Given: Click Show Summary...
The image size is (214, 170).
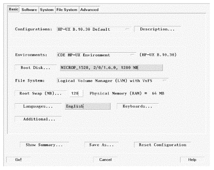Looking at the screenshot, I should 44,145.
